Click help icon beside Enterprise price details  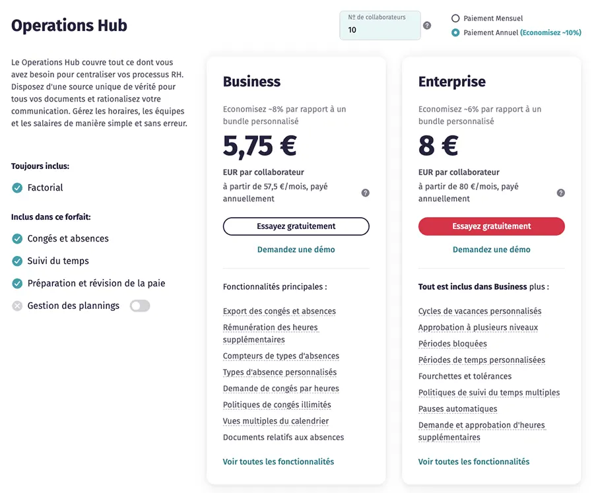point(561,193)
